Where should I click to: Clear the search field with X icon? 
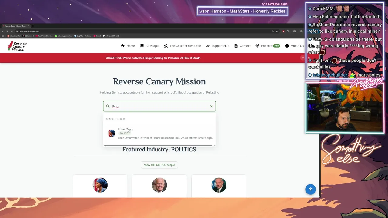point(211,106)
